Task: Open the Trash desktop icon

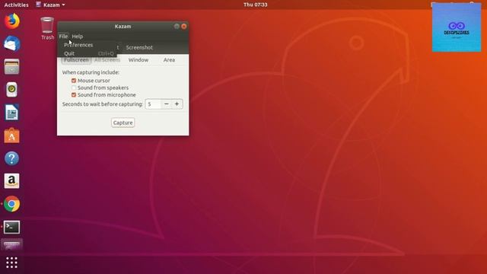Action: pos(47,29)
